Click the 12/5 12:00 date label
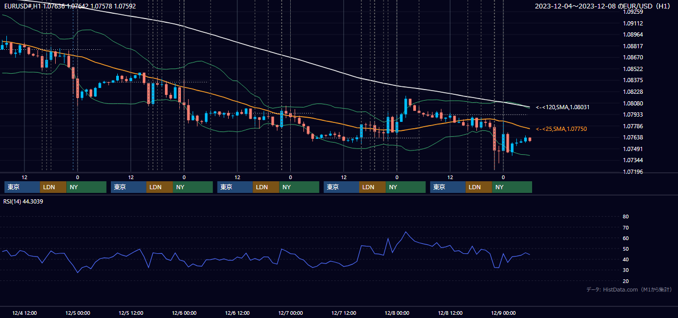The width and height of the screenshot is (678, 318). pos(131,313)
